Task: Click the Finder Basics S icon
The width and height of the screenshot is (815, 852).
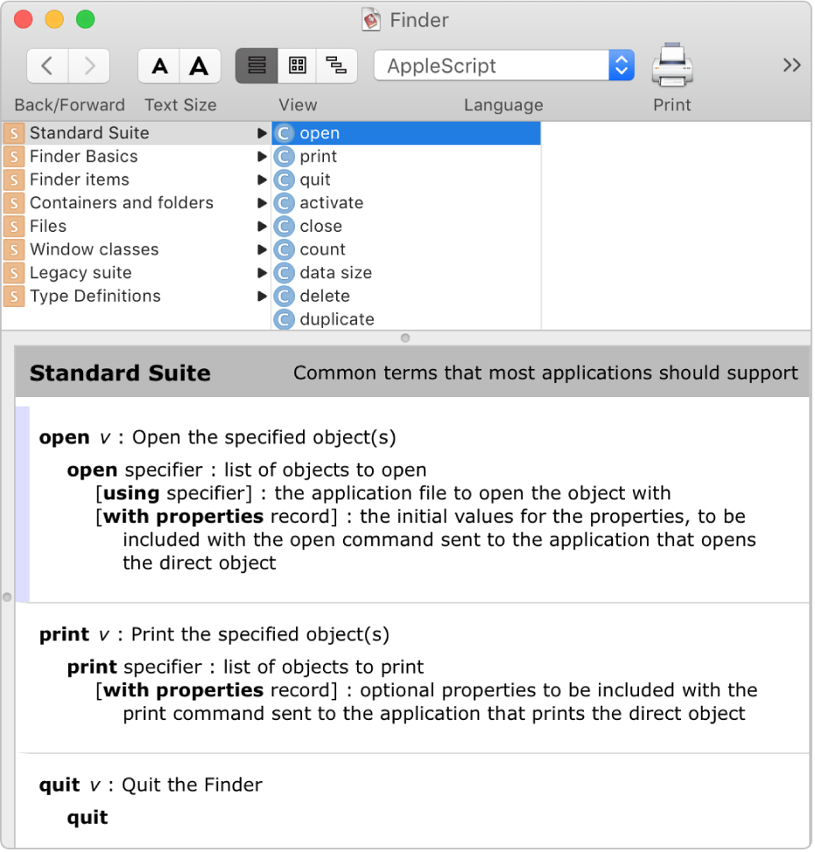Action: 14,157
